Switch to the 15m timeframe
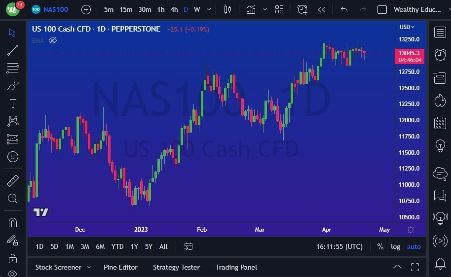Viewport: 451px width, 277px height. point(126,9)
